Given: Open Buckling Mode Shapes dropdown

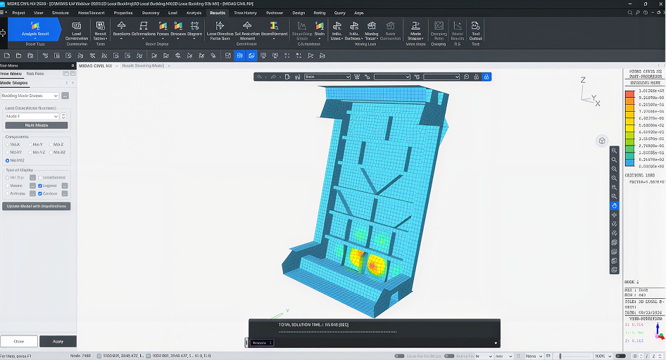Looking at the screenshot, I should [30, 96].
